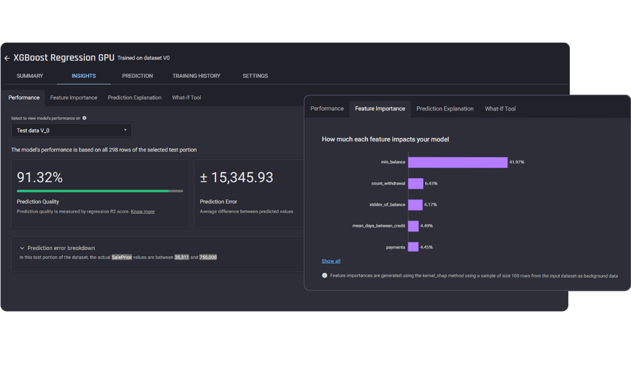
Task: Select Feature Importance sub-tab in main window
Action: click(74, 98)
